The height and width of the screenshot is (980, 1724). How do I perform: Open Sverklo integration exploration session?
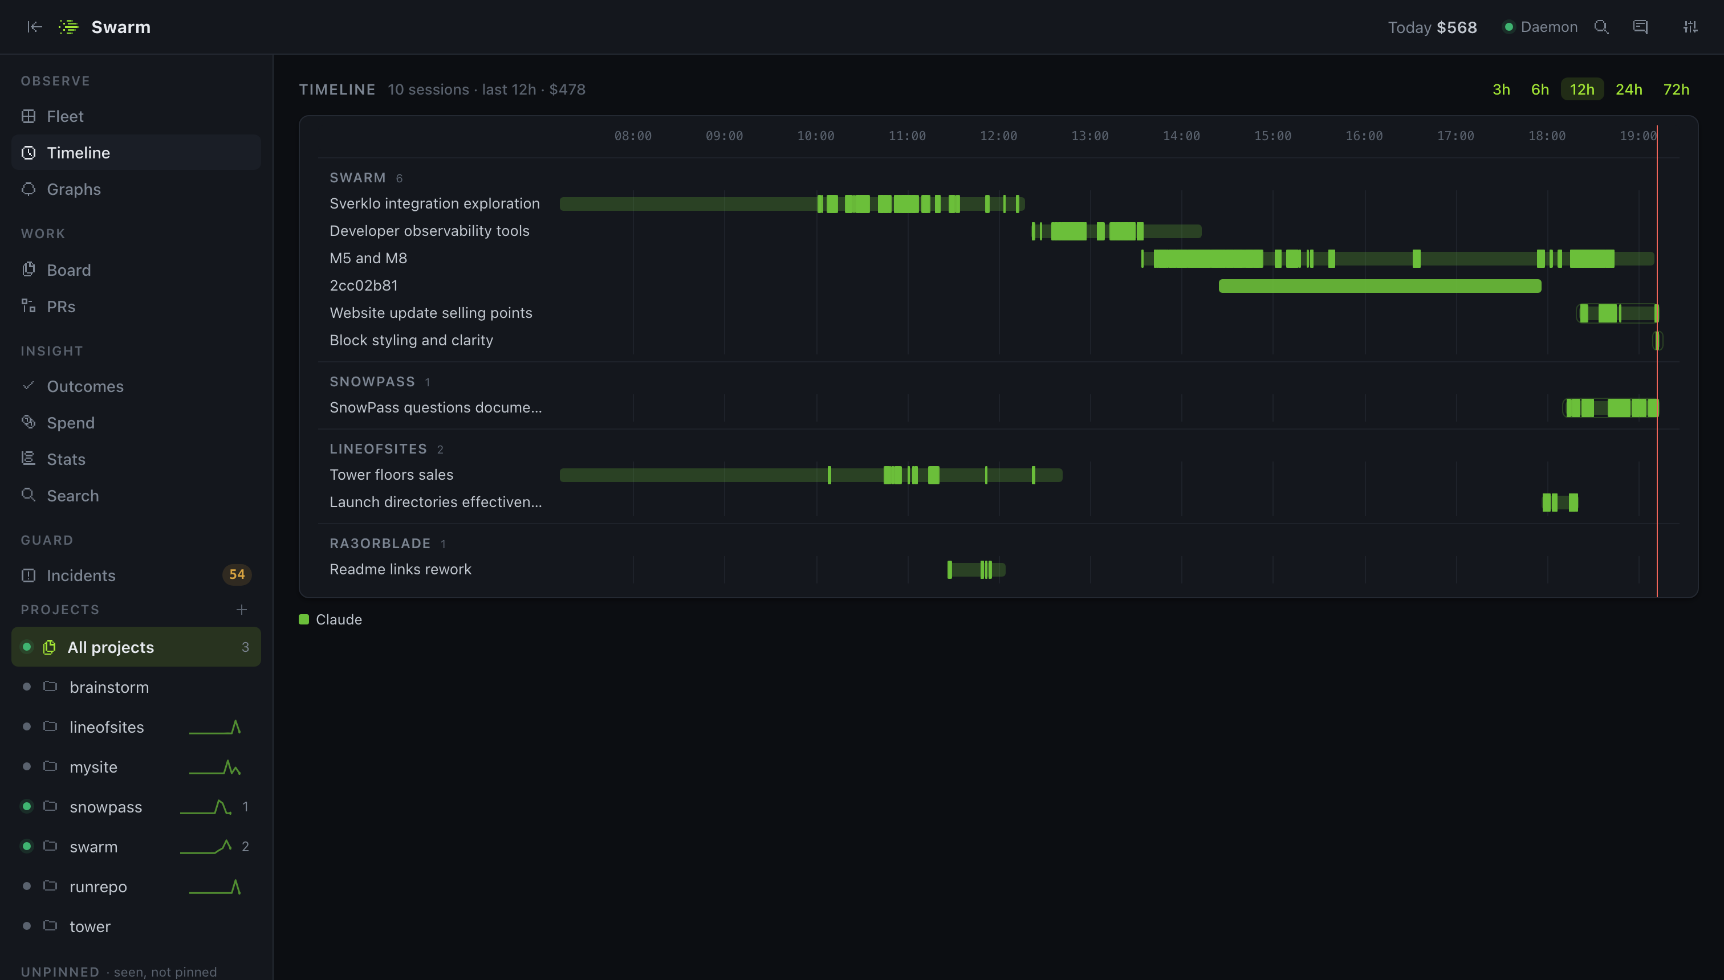pyautogui.click(x=434, y=203)
